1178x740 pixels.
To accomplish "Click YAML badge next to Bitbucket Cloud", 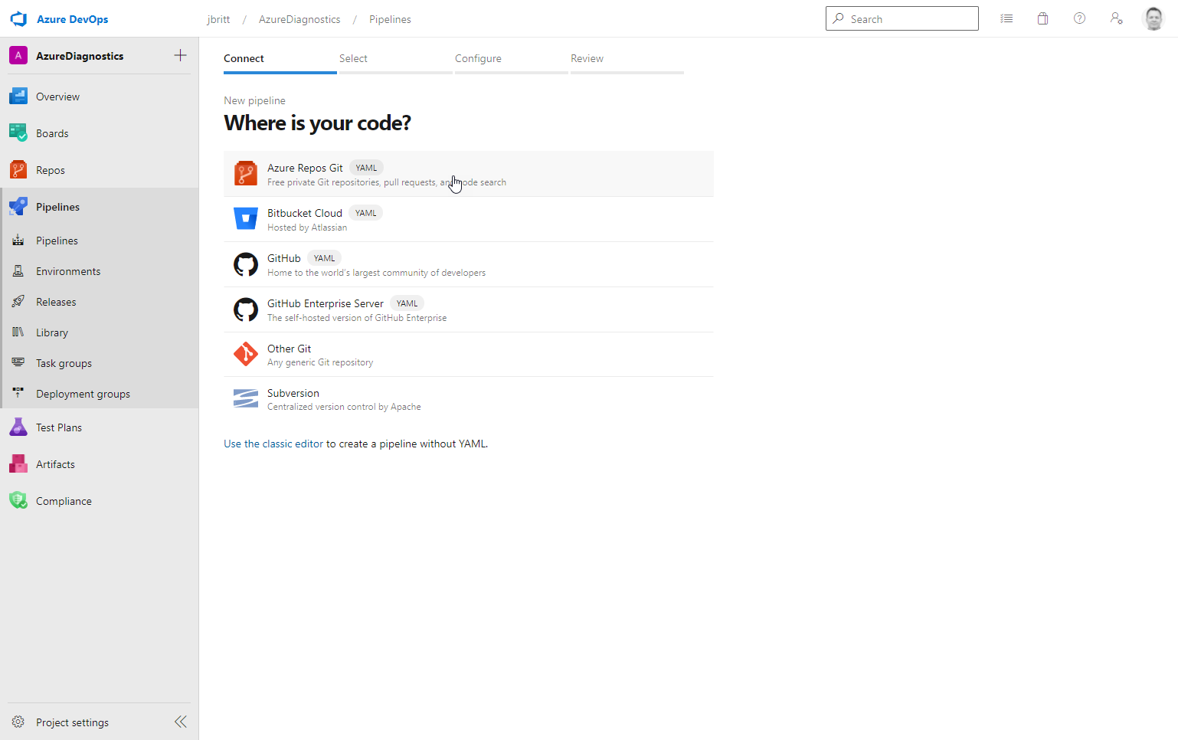I will 365,213.
